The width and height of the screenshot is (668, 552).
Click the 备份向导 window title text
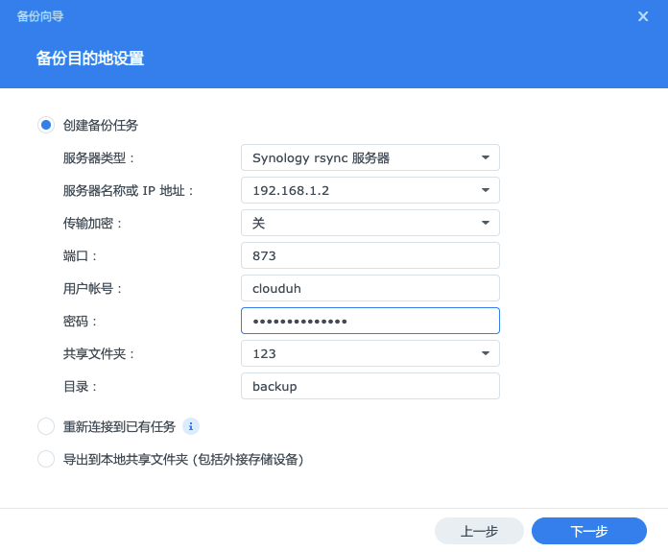[40, 16]
